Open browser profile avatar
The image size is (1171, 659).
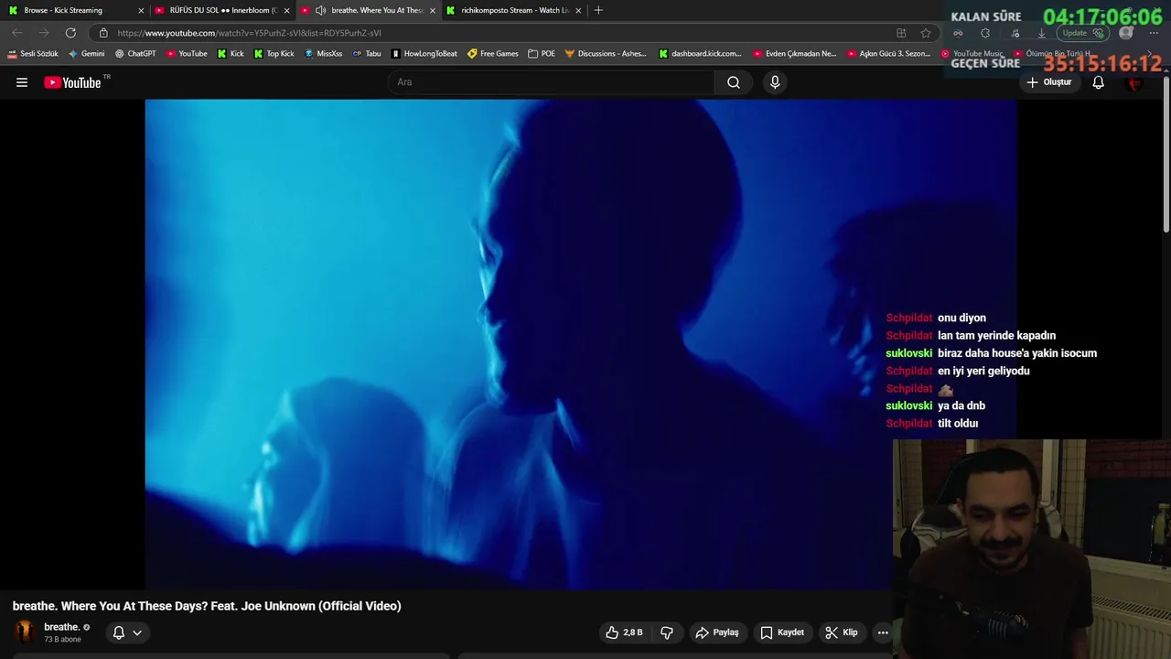click(1126, 33)
